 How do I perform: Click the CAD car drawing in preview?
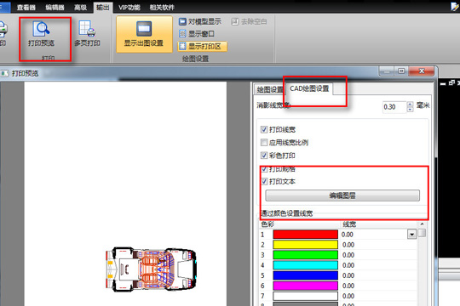[151, 269]
